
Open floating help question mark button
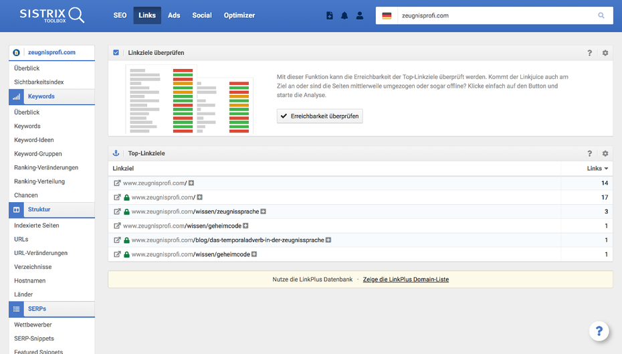(599, 331)
